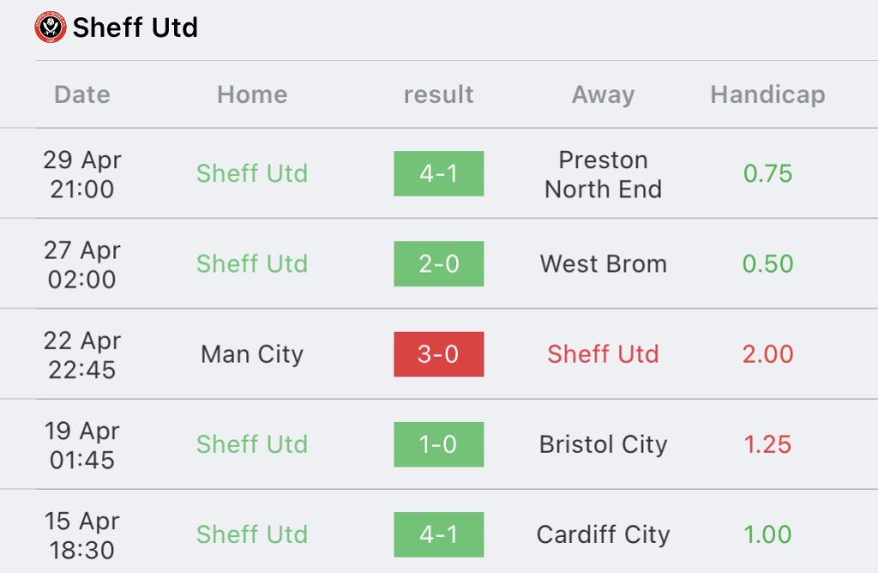Select the 1.25 handicap value

[x=767, y=444]
